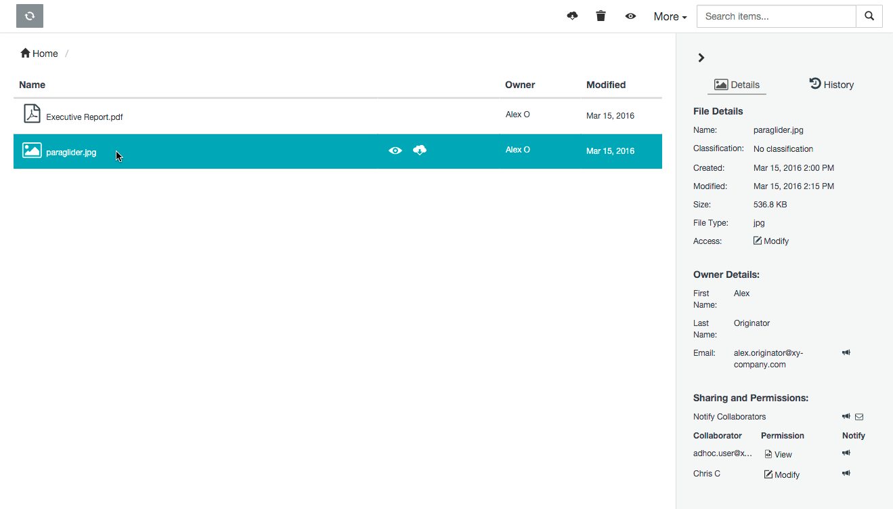Open Executive Report.pdf file row

pyautogui.click(x=85, y=117)
